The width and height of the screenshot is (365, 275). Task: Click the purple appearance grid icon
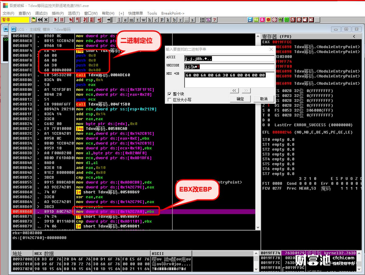coord(208,20)
